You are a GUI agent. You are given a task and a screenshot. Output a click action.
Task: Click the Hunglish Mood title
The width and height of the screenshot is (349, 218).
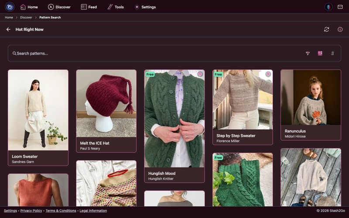click(162, 173)
